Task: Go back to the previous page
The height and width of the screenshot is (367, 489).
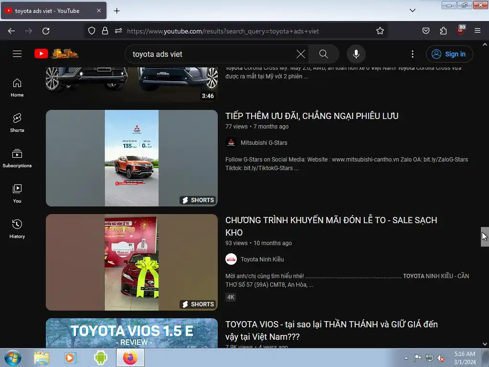Action: click(11, 31)
